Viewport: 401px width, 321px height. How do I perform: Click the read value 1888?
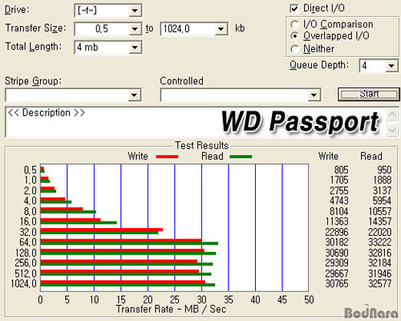pyautogui.click(x=383, y=180)
